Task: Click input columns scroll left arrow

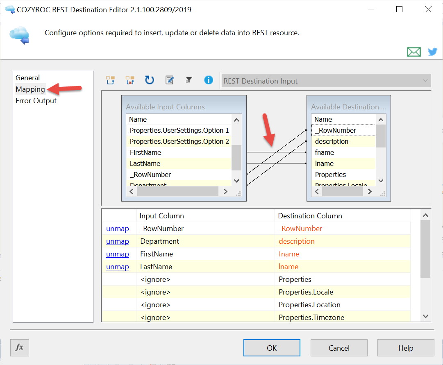Action: [x=132, y=191]
